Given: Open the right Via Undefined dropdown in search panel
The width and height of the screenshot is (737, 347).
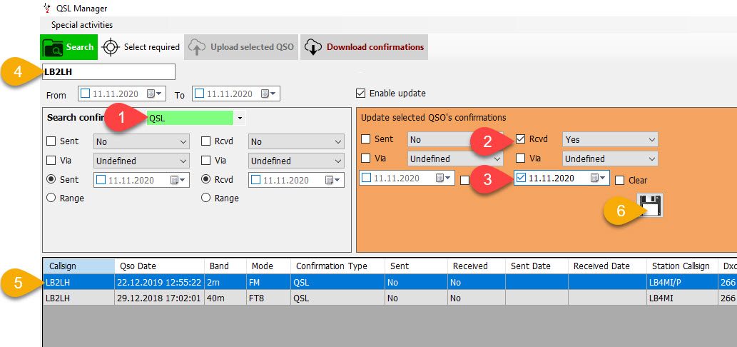Looking at the screenshot, I should click(296, 161).
